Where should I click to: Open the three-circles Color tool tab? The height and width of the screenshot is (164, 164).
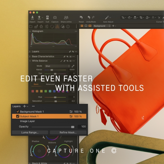click(57, 27)
